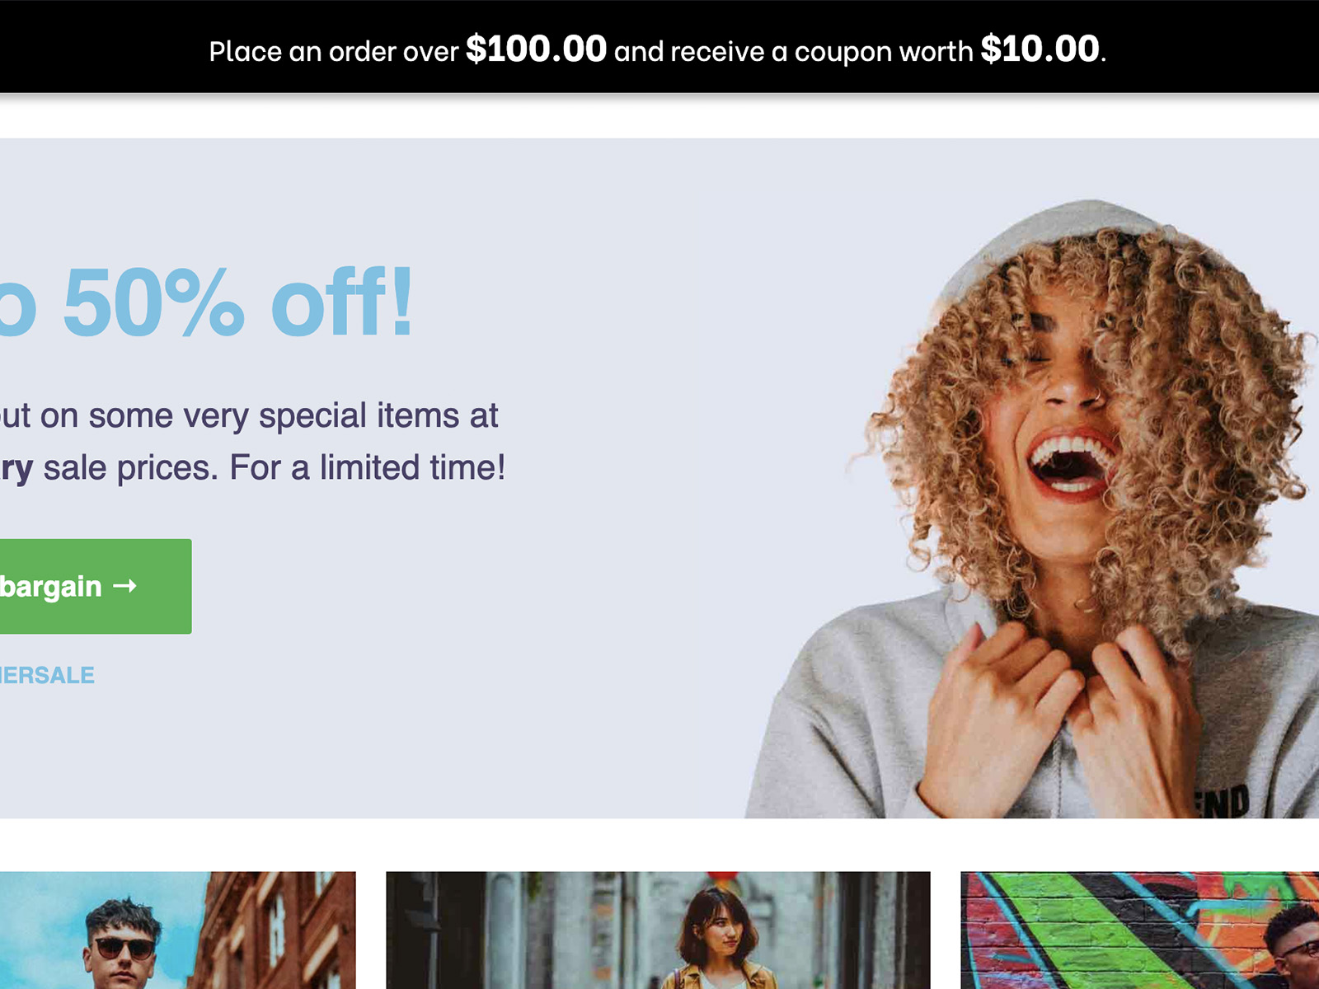Click the $100.00 amount in the top banner

(x=536, y=49)
